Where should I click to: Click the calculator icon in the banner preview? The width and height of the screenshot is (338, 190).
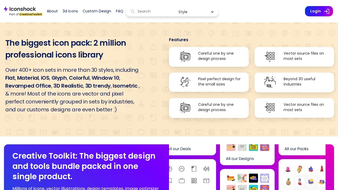coord(194,181)
